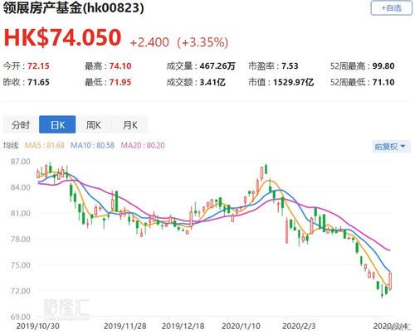Image resolution: width=415 pixels, height=334 pixels.
Task: Click the stock title 领展房产基金(hk00823)
Action: point(73,7)
